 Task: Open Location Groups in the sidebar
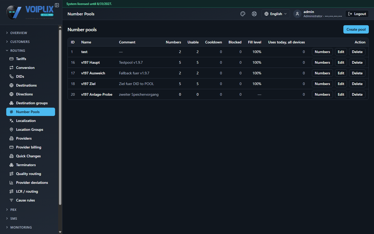31,129
